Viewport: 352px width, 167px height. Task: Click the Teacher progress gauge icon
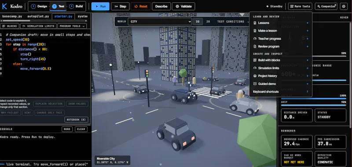[x=255, y=39]
